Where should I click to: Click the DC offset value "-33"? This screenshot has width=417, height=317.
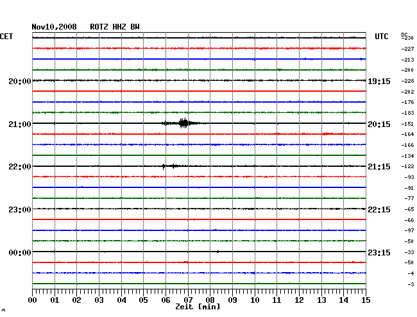coord(409,252)
